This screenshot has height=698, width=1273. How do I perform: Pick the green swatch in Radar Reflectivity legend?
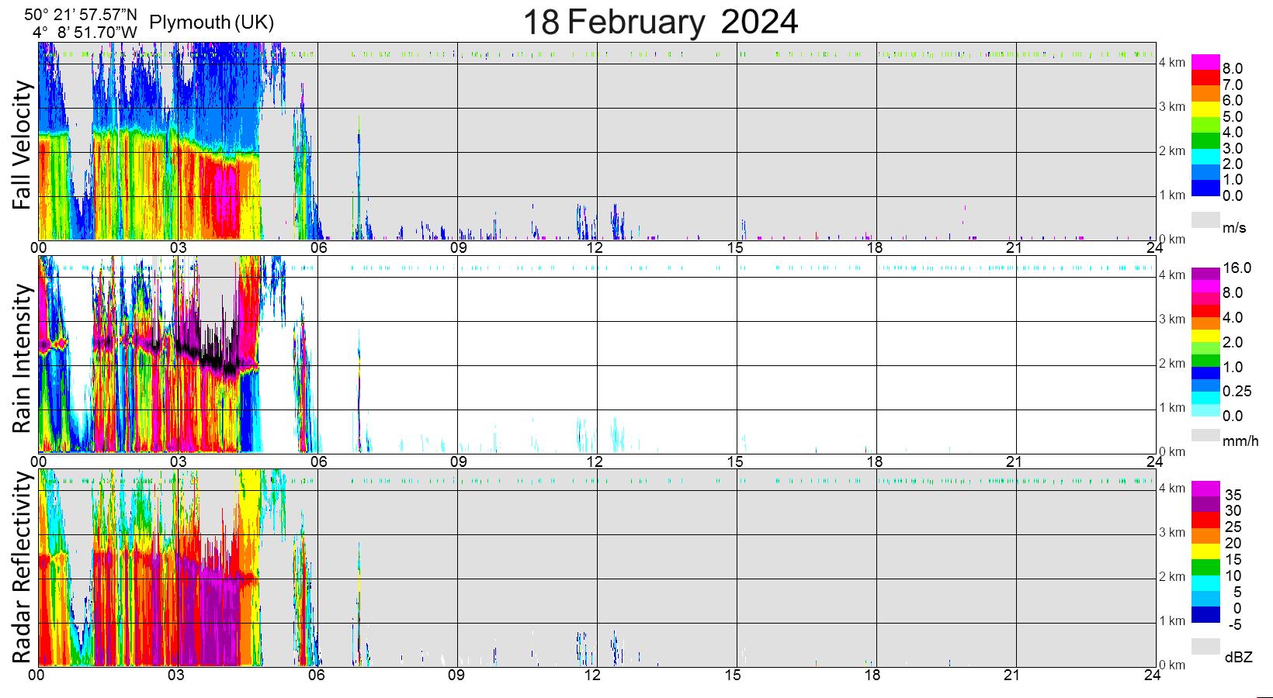click(1206, 567)
